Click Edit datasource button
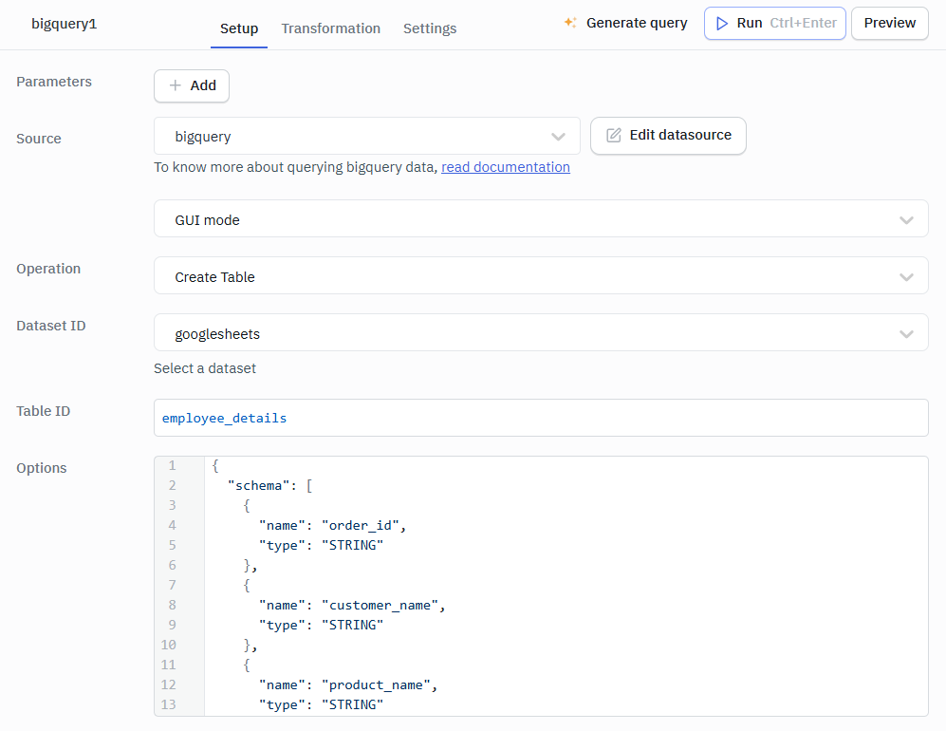 (668, 136)
